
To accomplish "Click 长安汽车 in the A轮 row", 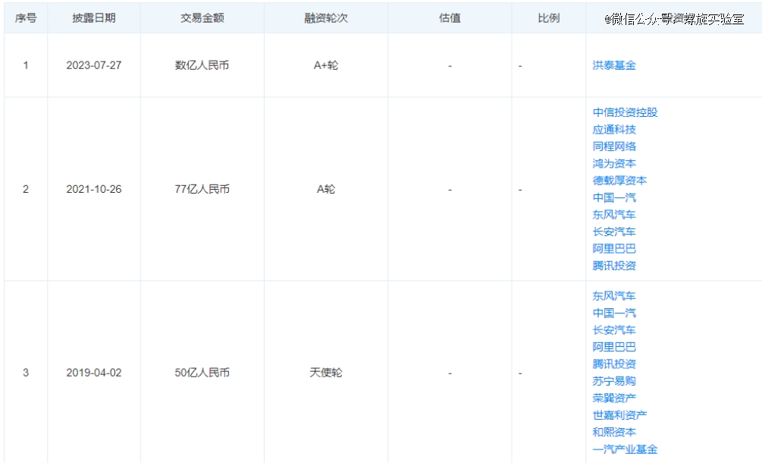I will point(614,231).
